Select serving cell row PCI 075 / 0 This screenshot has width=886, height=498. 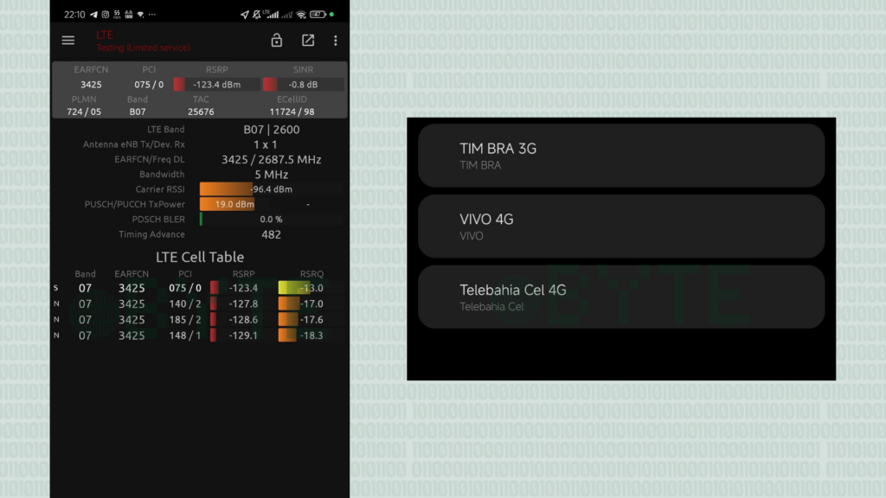click(200, 288)
